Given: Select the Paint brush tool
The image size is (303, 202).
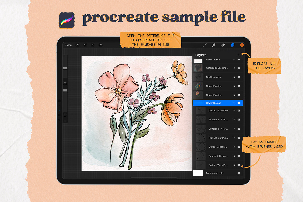Looking at the screenshot, I should click(x=205, y=45).
